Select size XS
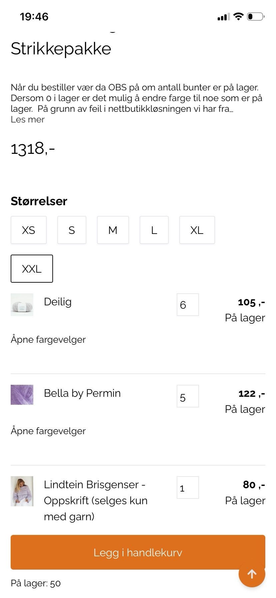 (x=28, y=230)
